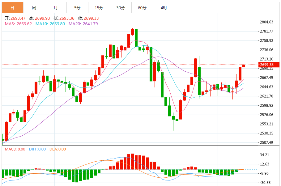Click the MACD:0.00 indicator label
The image size is (281, 186).
(15, 149)
